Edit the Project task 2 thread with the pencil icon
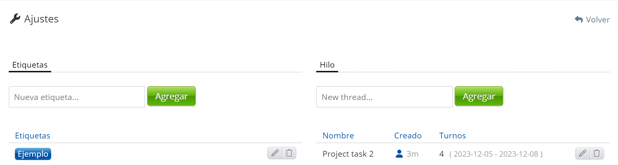Viewport: 618px width, 165px height. (x=583, y=153)
